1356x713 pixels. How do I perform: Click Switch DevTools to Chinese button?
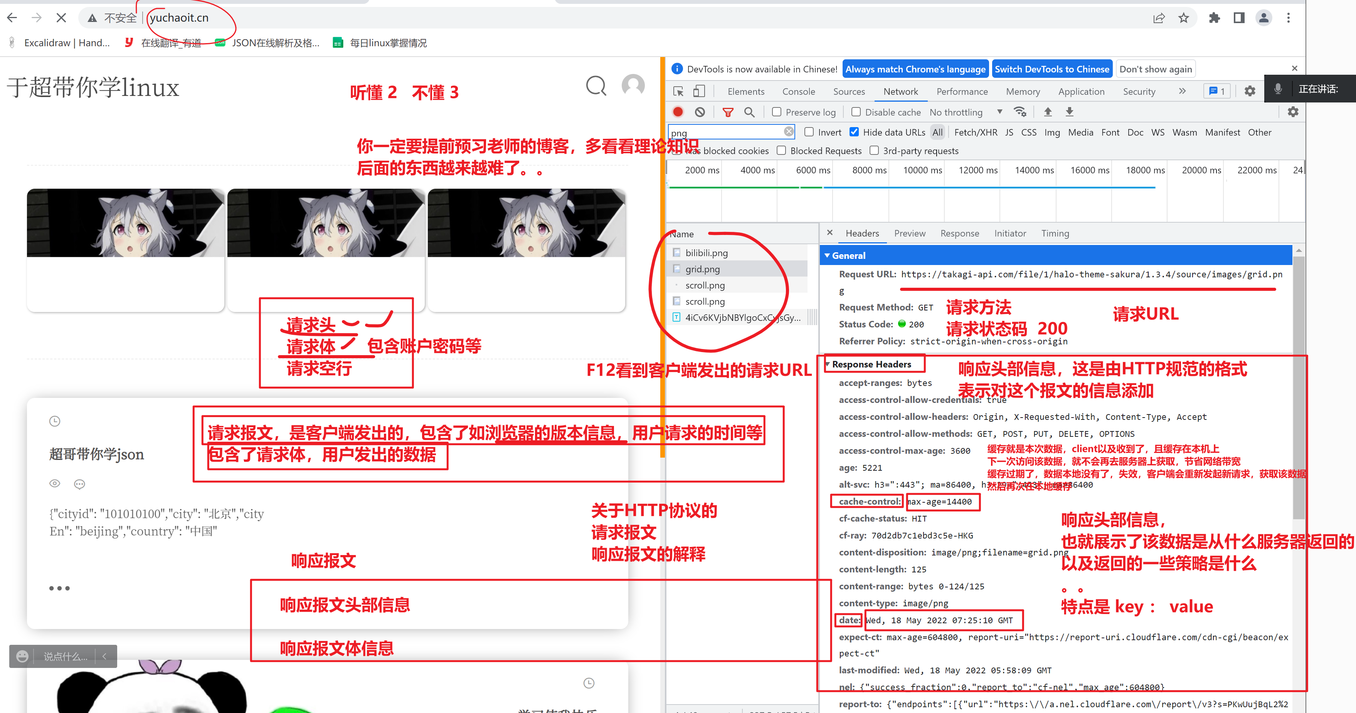pyautogui.click(x=1052, y=69)
